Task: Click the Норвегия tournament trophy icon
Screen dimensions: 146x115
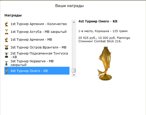Action: 7,63
